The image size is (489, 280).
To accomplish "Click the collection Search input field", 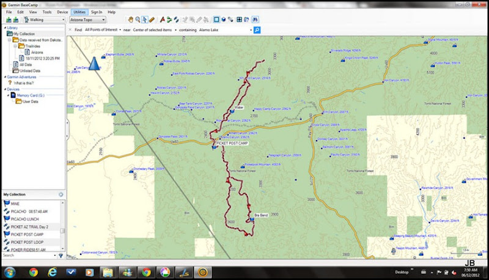I will click(28, 256).
